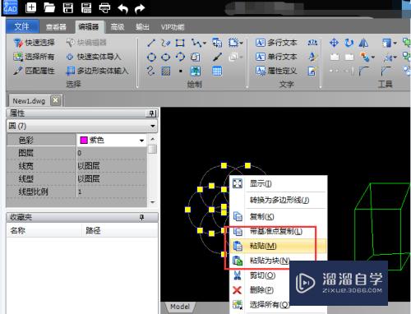Open the 文件 File menu
This screenshot has width=411, height=314.
[x=22, y=26]
